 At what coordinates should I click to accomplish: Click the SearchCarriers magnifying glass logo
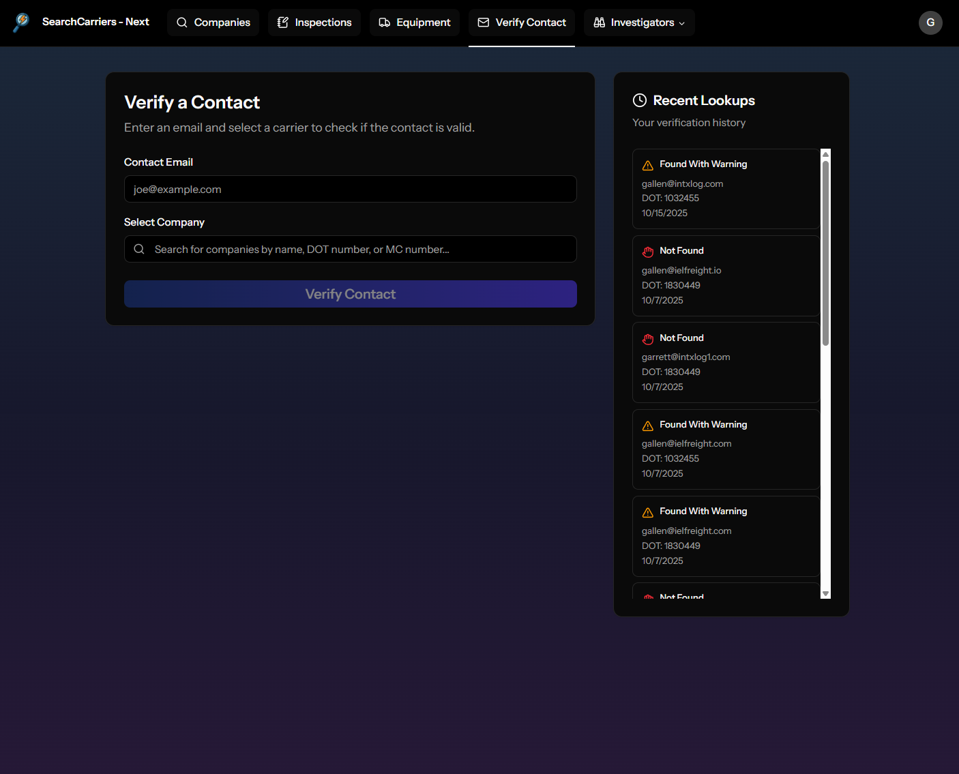point(20,21)
